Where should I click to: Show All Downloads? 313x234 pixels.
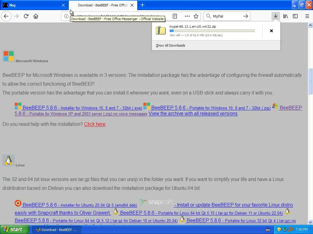[x=171, y=45]
